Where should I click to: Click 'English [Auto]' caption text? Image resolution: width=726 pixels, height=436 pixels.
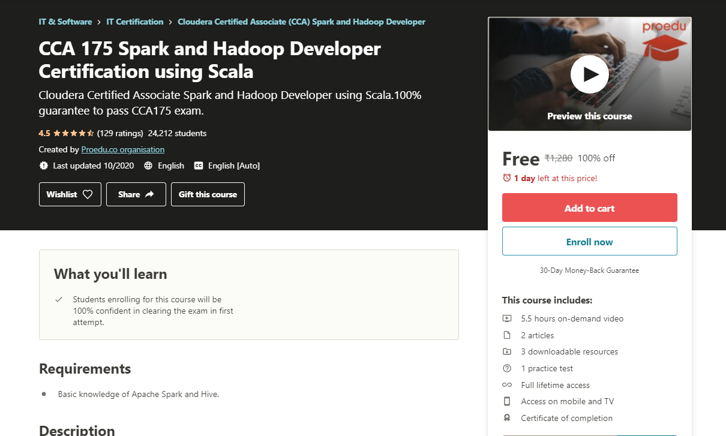(234, 166)
